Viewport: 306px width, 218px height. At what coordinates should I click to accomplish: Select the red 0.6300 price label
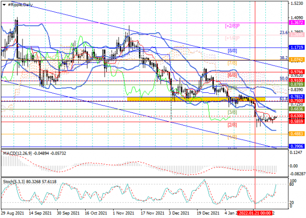click(x=297, y=116)
